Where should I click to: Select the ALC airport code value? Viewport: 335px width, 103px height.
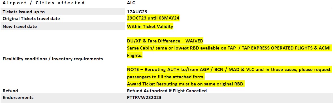pos(131,3)
